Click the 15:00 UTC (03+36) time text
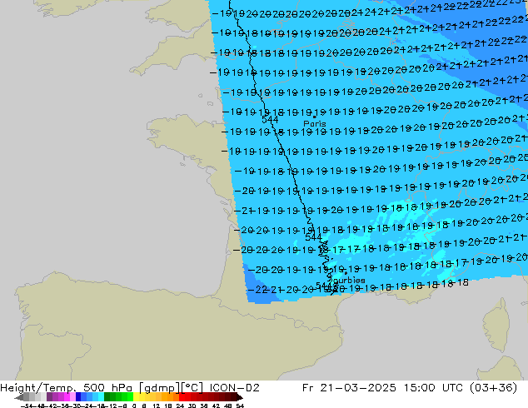This screenshot has width=528, height=408. (x=461, y=388)
